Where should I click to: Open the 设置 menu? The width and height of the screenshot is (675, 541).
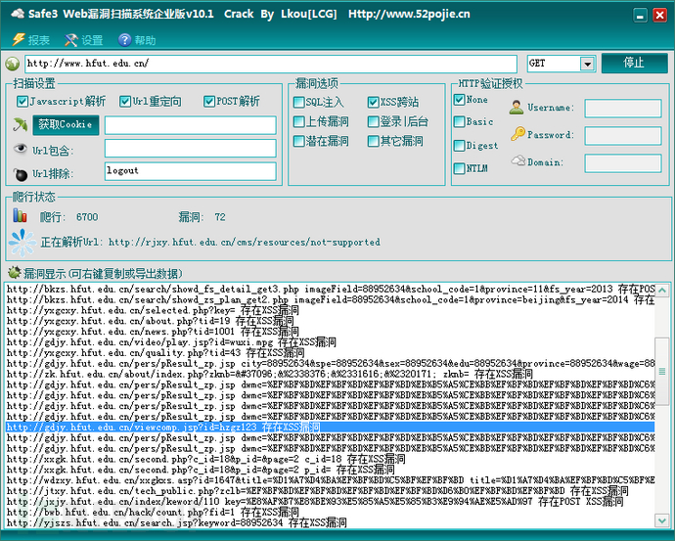[92, 40]
